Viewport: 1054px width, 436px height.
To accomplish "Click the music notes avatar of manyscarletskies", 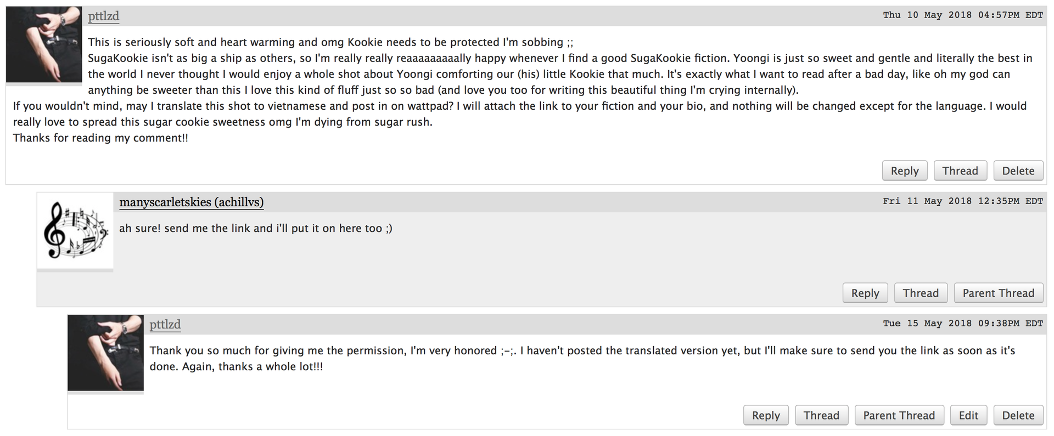I will tap(75, 230).
